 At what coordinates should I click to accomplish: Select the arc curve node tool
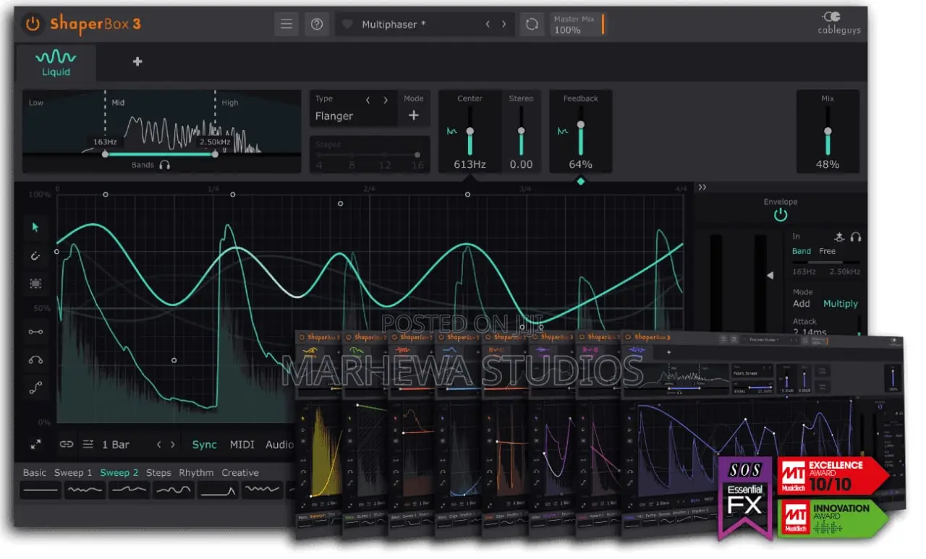pyautogui.click(x=35, y=360)
